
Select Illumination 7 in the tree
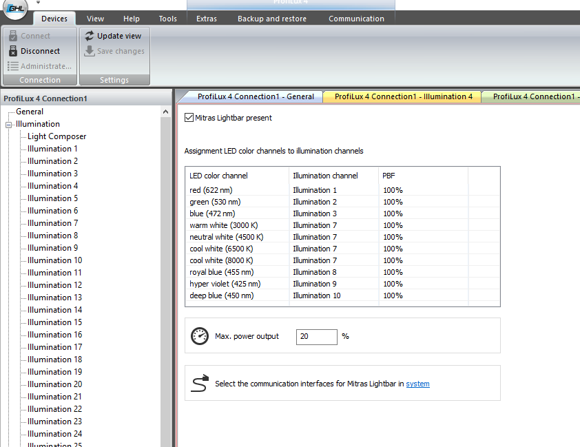point(52,223)
